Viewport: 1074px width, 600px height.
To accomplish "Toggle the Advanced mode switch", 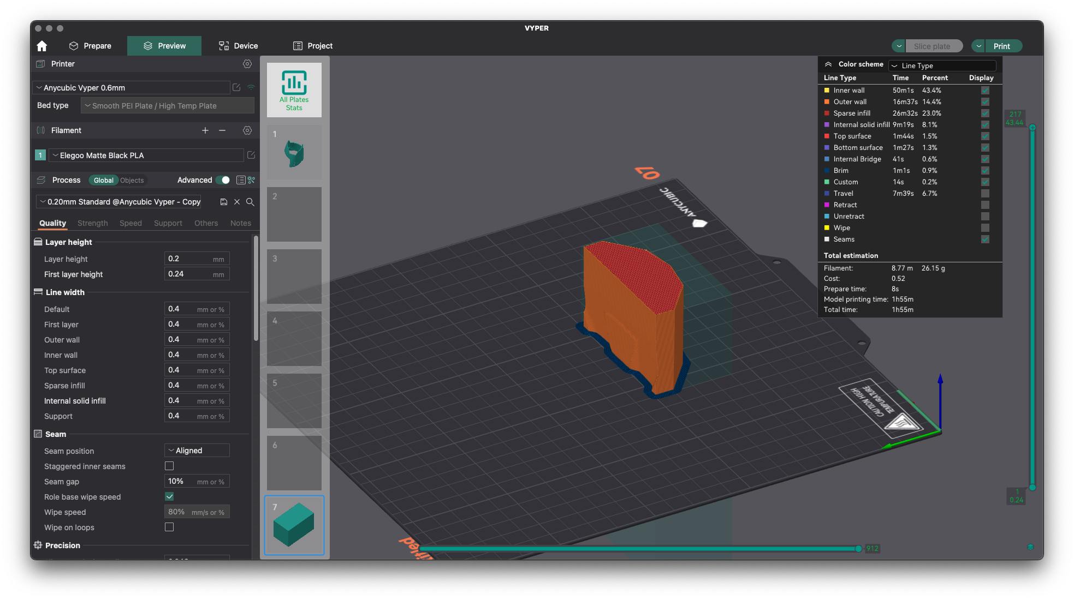I will (223, 180).
